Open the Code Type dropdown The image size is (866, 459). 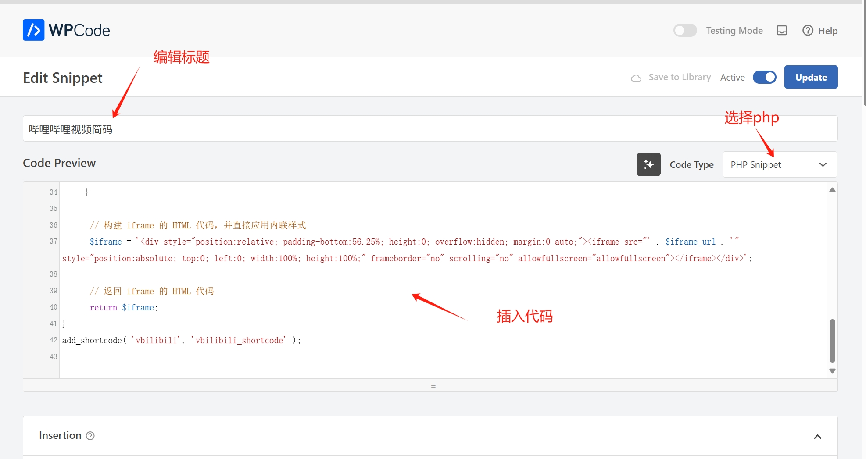(x=780, y=164)
